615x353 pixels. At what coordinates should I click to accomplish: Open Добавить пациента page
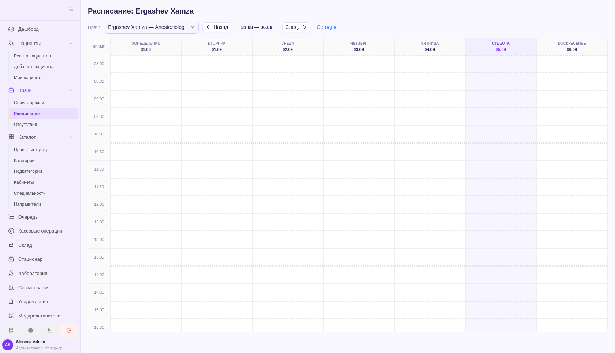(x=34, y=67)
